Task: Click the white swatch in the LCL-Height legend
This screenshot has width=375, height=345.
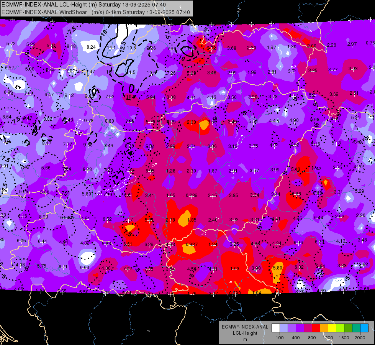Action: point(276,328)
